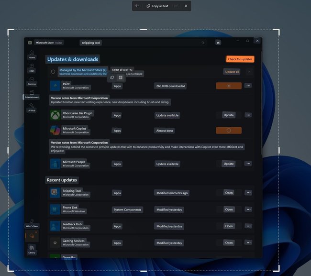Viewport: 311px width, 276px height.
Task: Open Snipping Tool from recent updates
Action: (229, 193)
